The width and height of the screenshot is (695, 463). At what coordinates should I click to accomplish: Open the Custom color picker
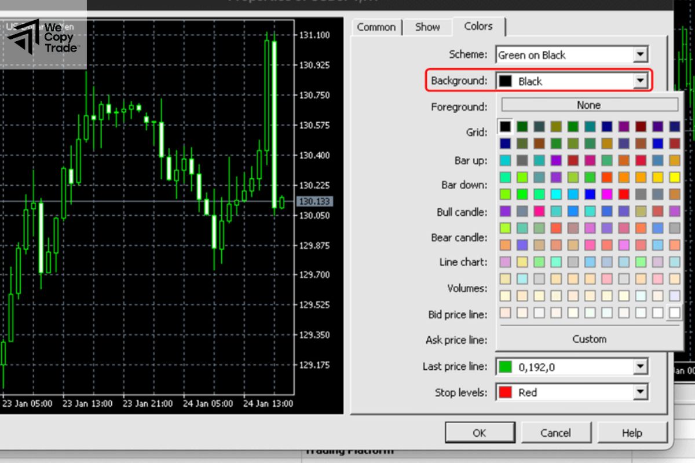588,339
